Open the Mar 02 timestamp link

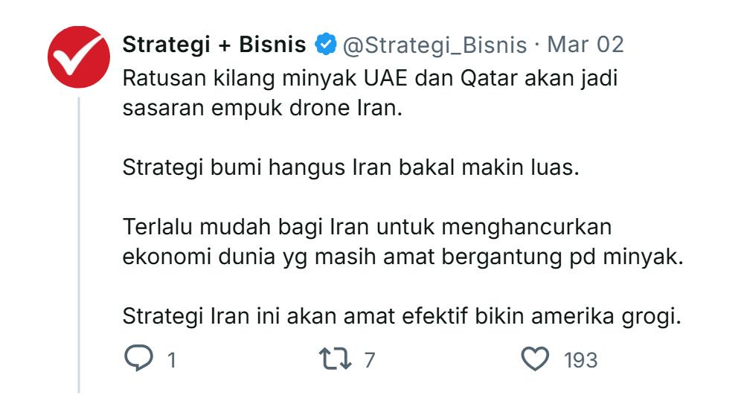(x=586, y=45)
